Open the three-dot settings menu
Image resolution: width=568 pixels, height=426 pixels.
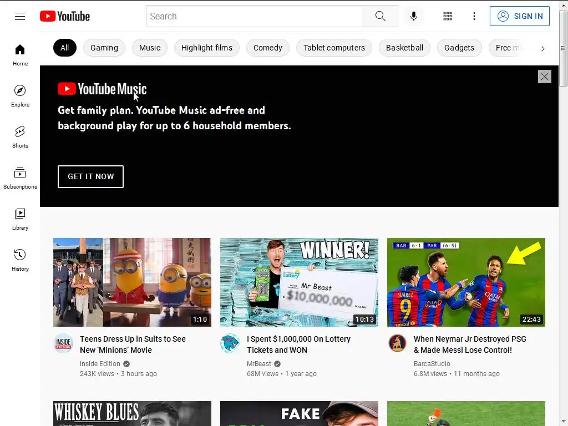474,16
